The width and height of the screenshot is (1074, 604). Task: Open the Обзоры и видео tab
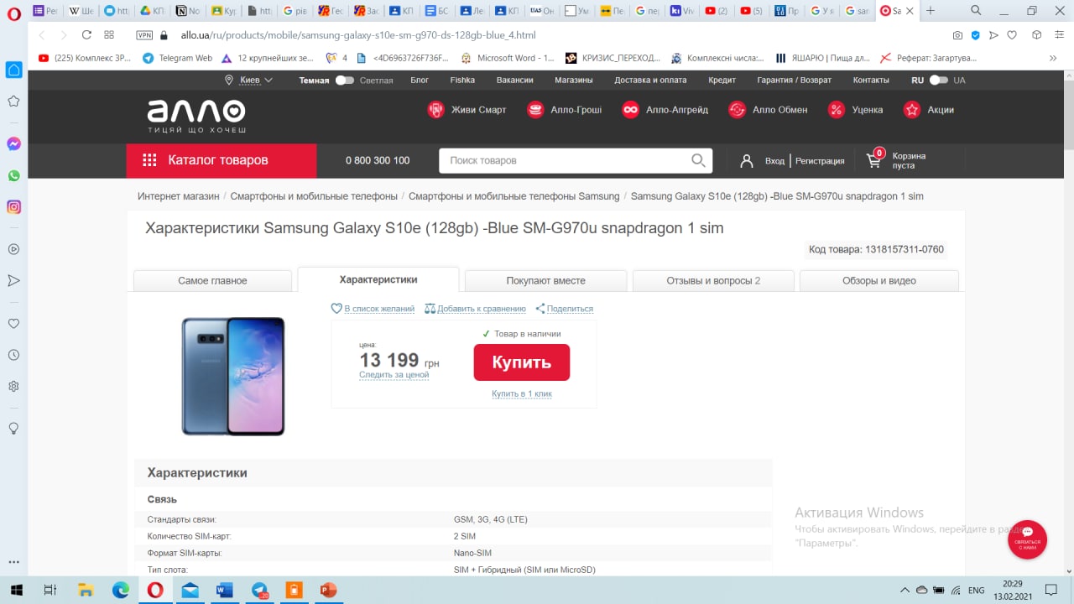pyautogui.click(x=879, y=281)
